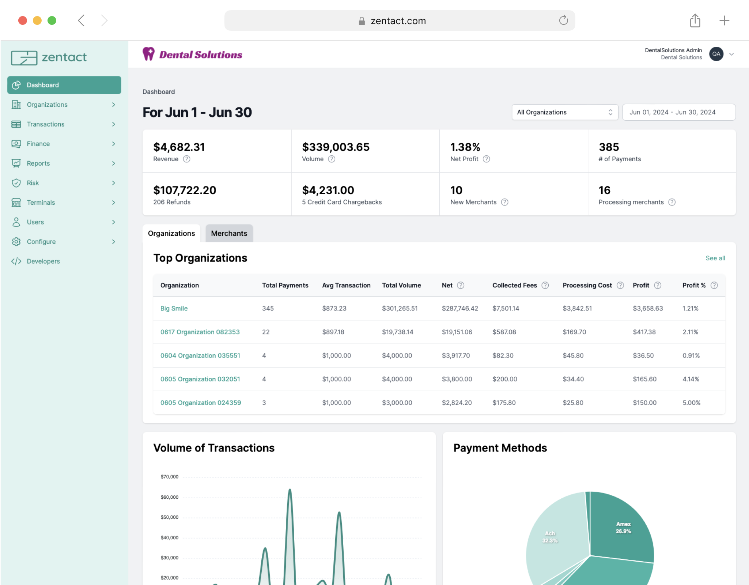Screen dimensions: 749x585
Task: Expand the Reports sidebar chevron
Action: click(114, 163)
